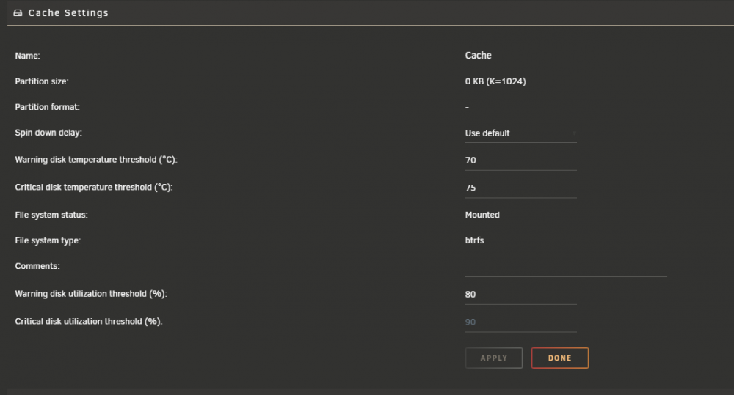
Task: Click the 'Partition size:' label
Action: pos(42,81)
